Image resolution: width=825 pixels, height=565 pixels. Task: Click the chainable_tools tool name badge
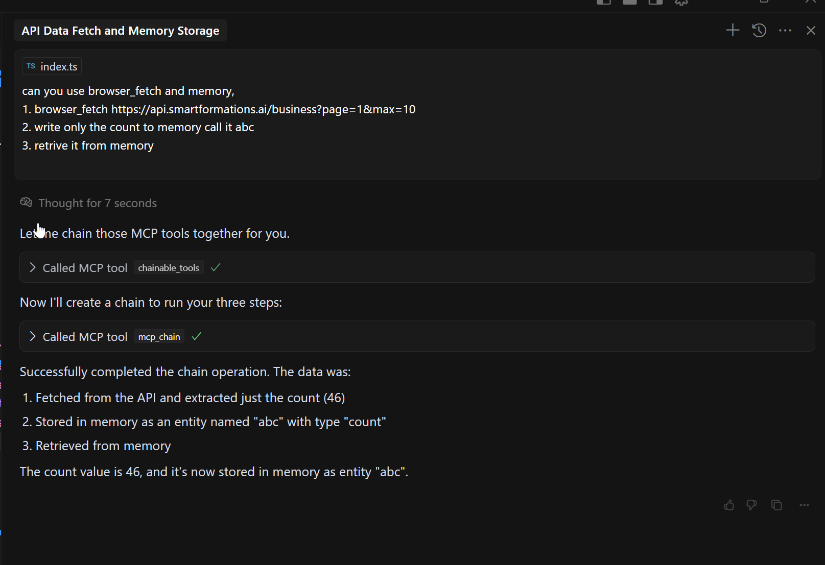point(169,268)
